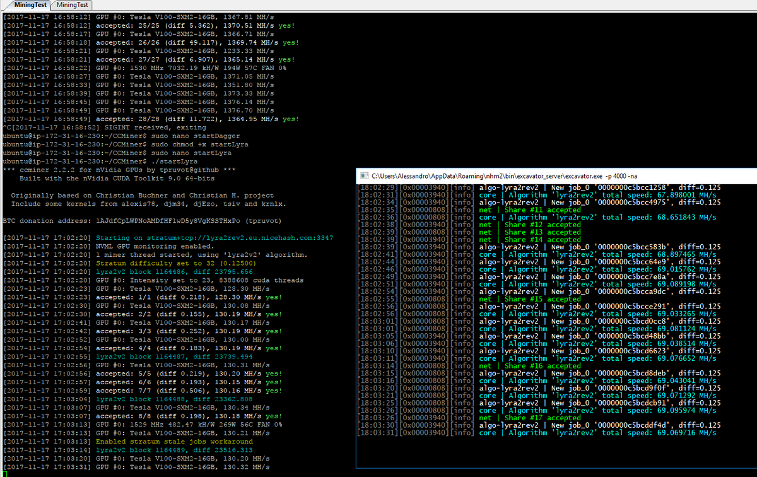Click line 'accepted: 6/6 (diff 0.193)'
This screenshot has width=757, height=477.
[143, 382]
